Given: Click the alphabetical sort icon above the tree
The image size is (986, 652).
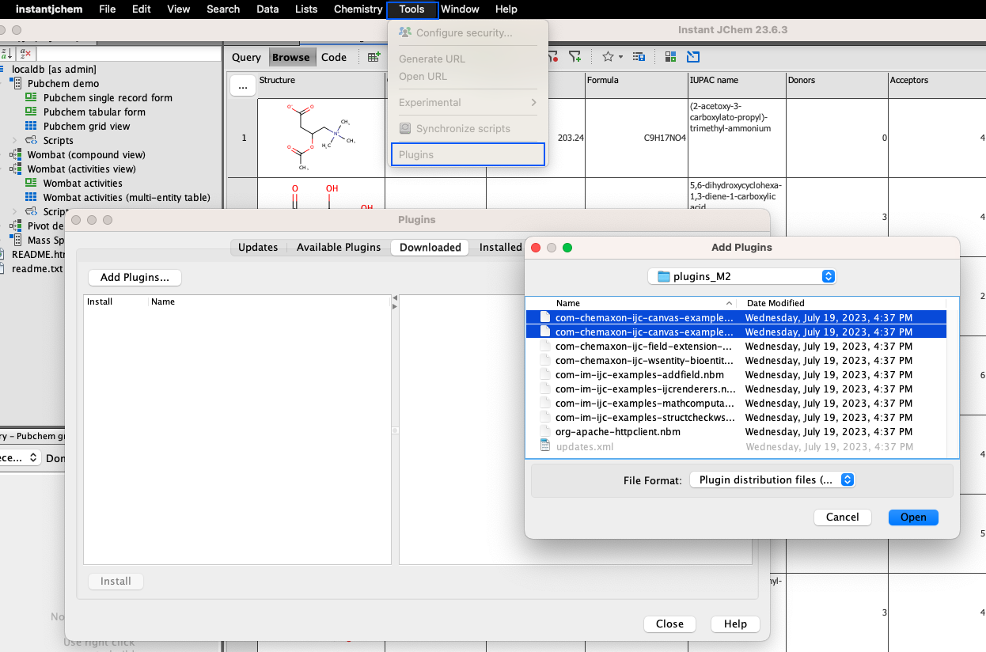Looking at the screenshot, I should click(x=6, y=53).
